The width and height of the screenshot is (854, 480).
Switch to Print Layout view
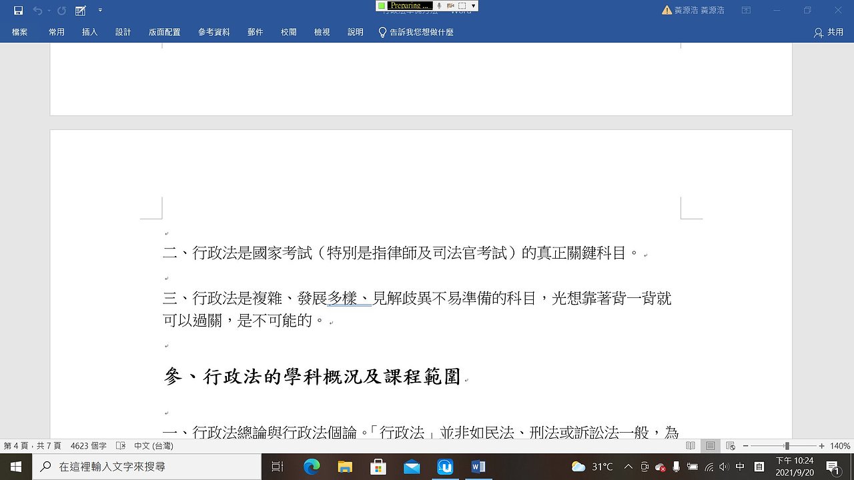pyautogui.click(x=711, y=446)
